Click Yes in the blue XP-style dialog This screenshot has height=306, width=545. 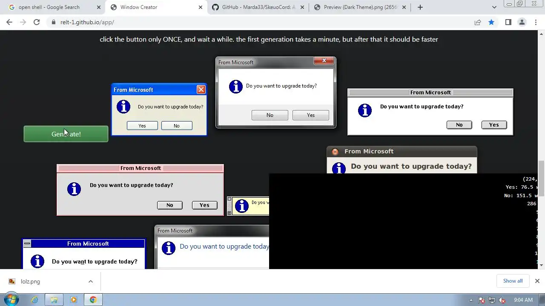click(x=142, y=126)
